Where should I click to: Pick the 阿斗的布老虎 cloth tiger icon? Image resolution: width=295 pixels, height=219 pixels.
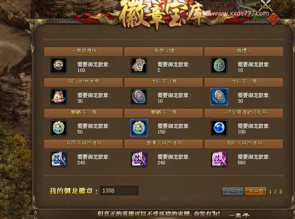[59, 97]
